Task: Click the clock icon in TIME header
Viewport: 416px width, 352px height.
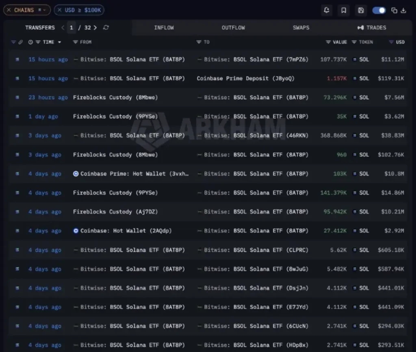Action: pos(30,42)
